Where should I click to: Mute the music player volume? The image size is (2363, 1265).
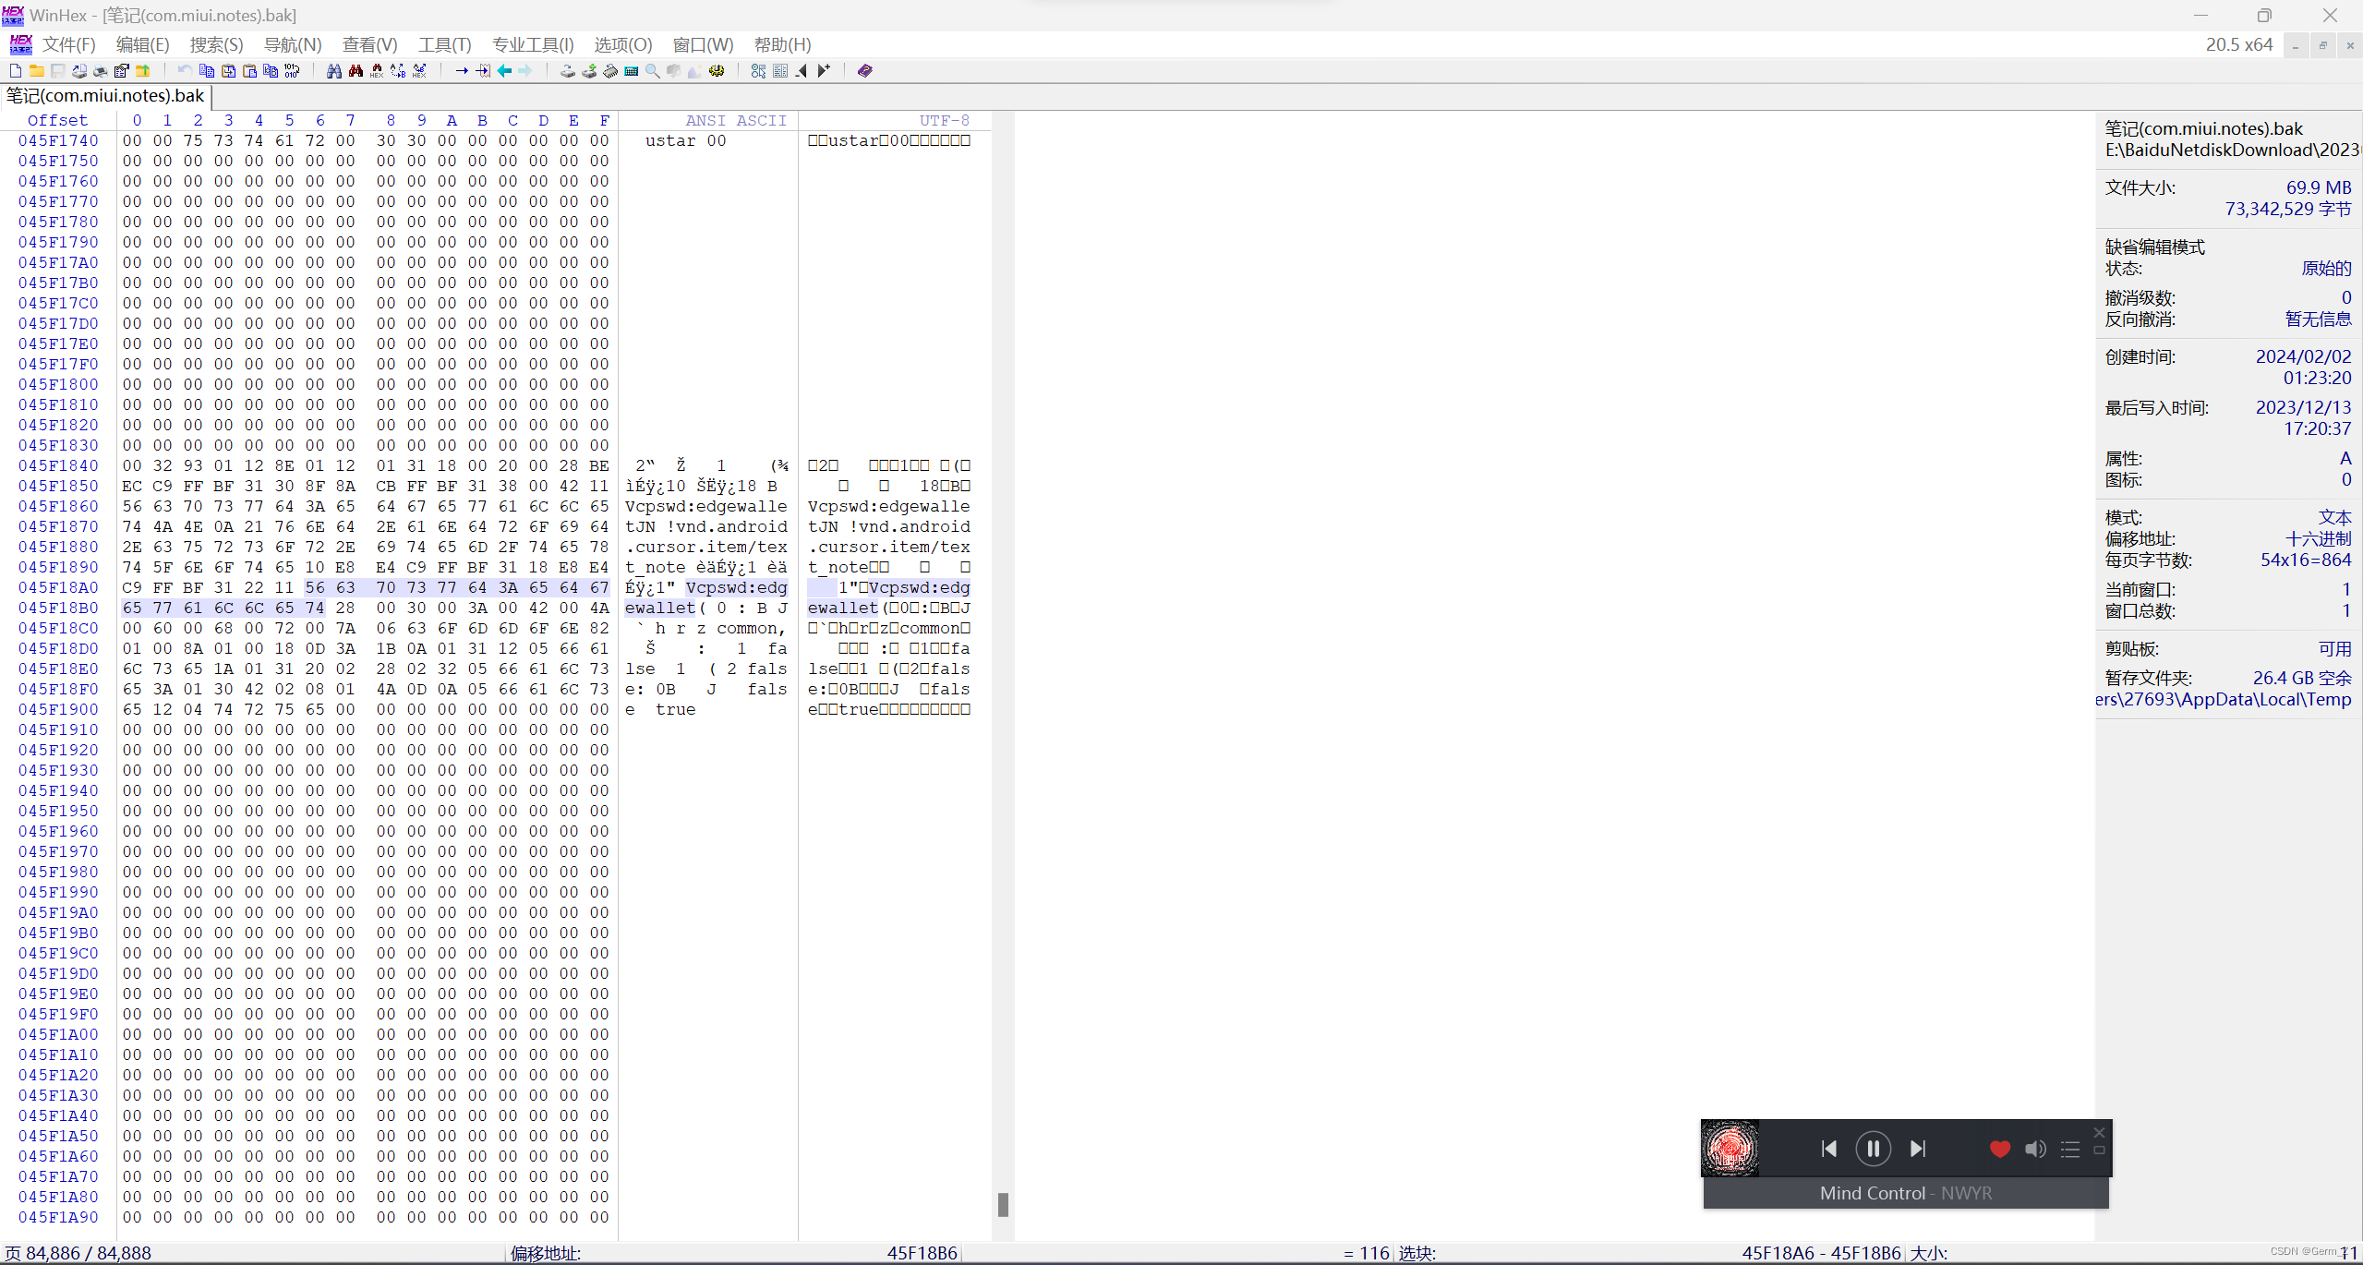(2035, 1149)
